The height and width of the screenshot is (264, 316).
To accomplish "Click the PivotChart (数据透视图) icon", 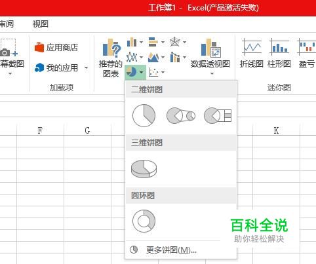I will 210,47.
